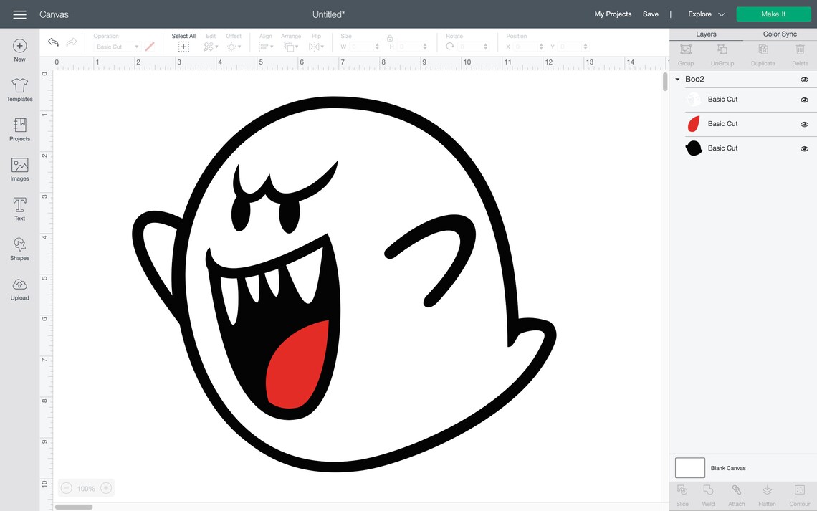
Task: Click the Blank Canvas color swatch
Action: (689, 467)
